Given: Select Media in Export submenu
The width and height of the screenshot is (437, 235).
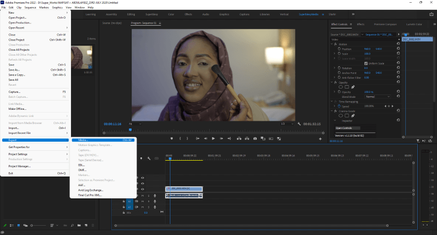Looking at the screenshot, I should (x=103, y=140).
